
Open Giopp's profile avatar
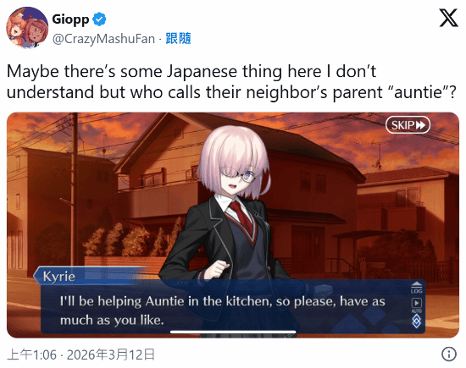point(27,28)
